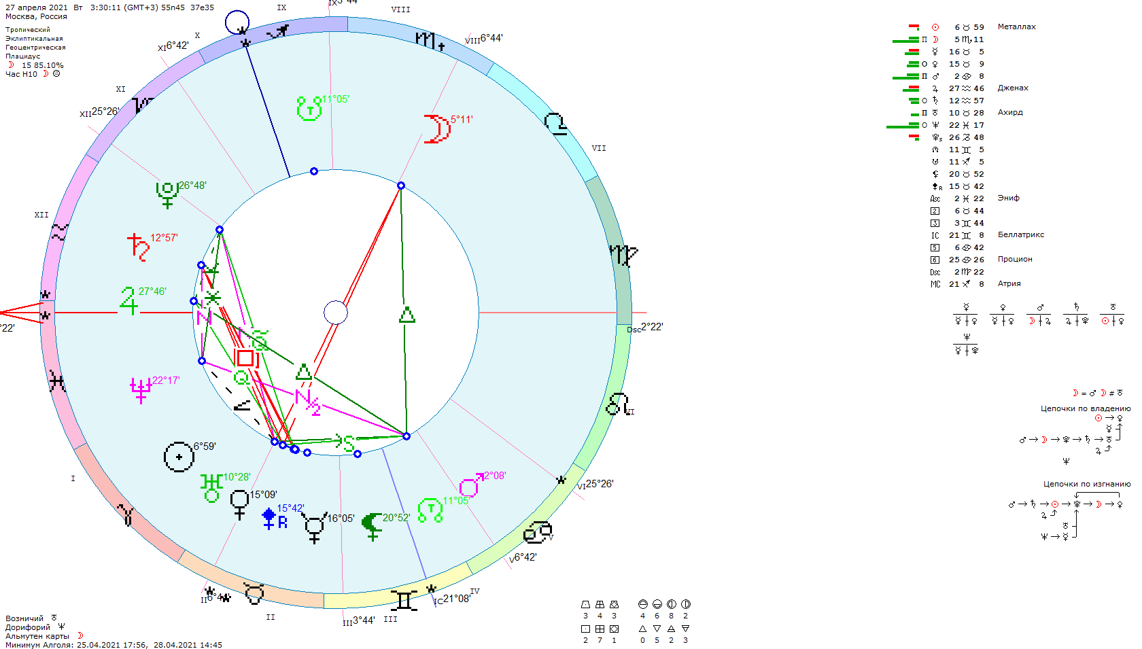Select the red Saturn glyph at 12°57'

click(138, 247)
